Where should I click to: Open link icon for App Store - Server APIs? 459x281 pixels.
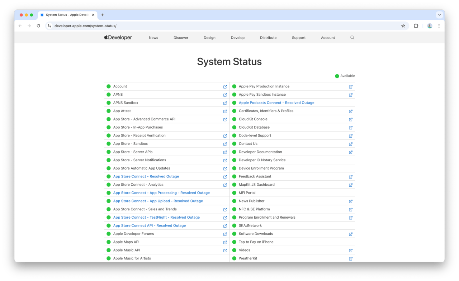(x=225, y=152)
